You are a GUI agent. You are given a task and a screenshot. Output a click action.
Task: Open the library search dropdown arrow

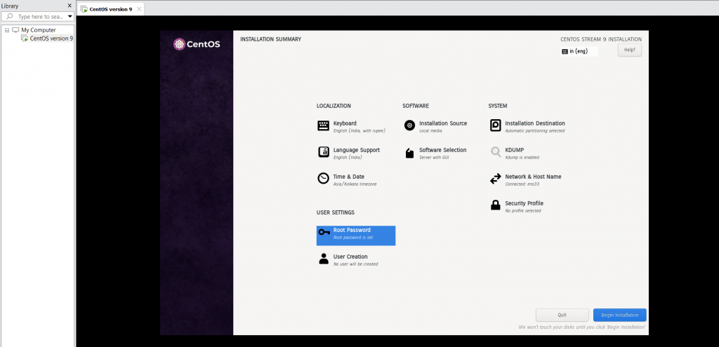click(x=70, y=17)
